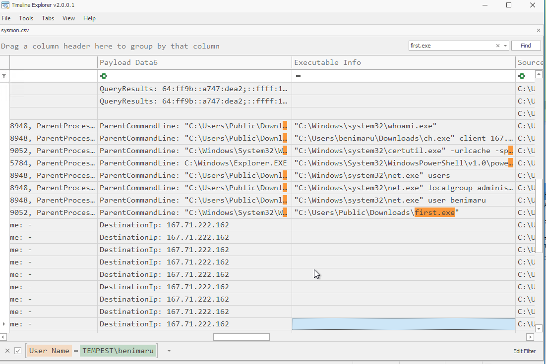Clear the first.exe search text via the x icon

pyautogui.click(x=497, y=45)
